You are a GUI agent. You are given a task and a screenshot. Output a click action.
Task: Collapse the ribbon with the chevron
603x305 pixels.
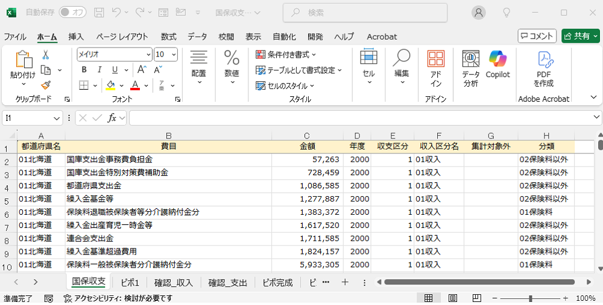[x=594, y=97]
